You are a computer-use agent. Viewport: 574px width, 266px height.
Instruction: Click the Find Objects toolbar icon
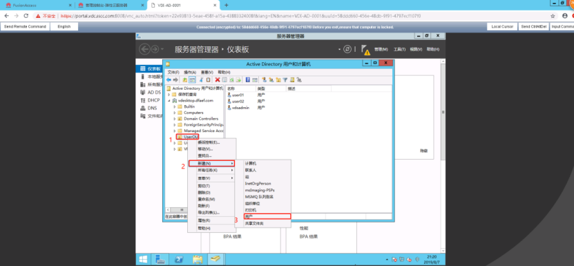(x=292, y=80)
